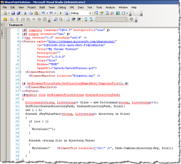
Task: Open the greyed-out combo box on second toolbar
Action: click(112, 19)
